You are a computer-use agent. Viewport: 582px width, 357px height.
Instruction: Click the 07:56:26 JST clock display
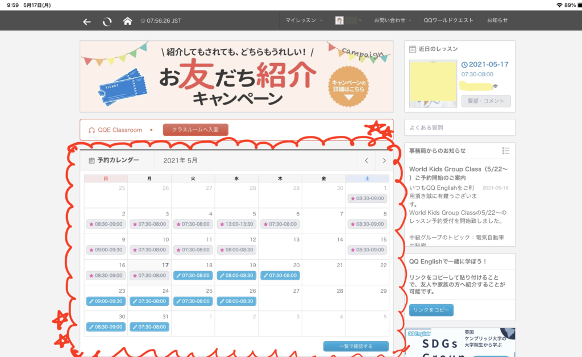[x=161, y=21]
